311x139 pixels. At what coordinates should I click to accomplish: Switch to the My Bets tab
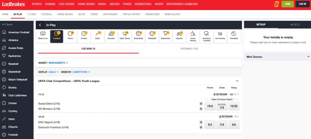coord(295,25)
